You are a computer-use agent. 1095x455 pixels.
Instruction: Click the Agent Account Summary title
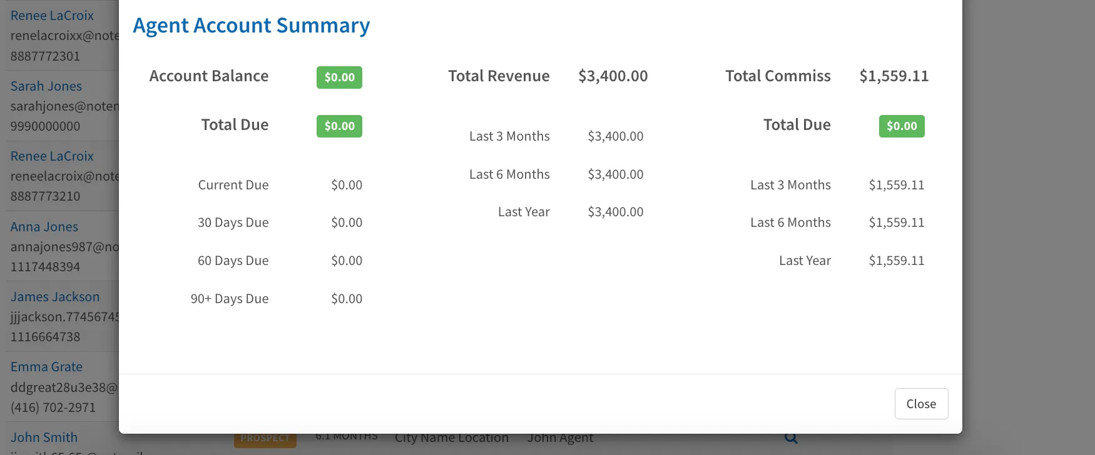click(252, 26)
